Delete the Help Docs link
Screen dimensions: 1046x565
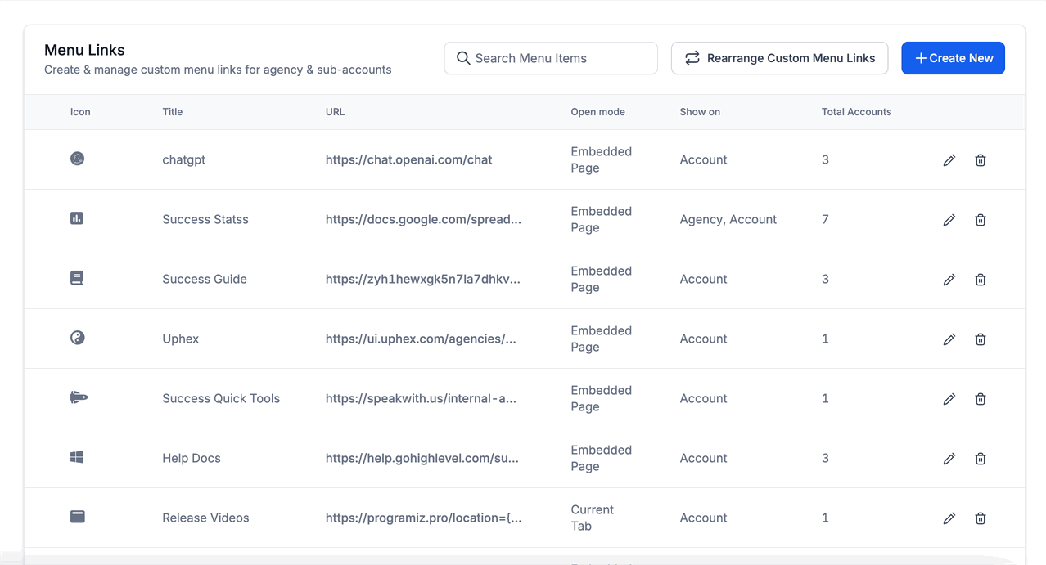click(981, 459)
